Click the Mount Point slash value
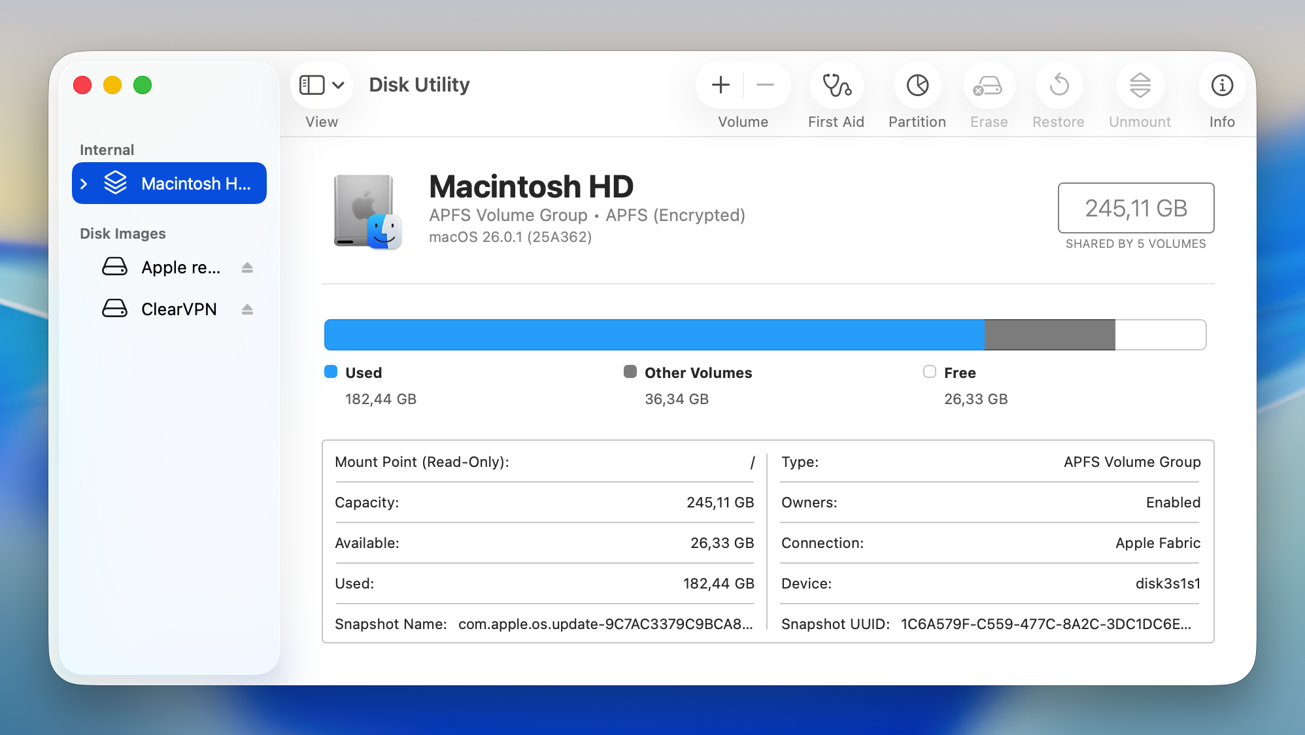1305x735 pixels. pos(753,462)
